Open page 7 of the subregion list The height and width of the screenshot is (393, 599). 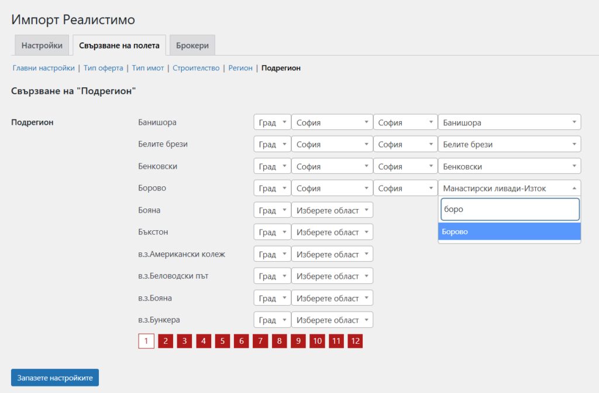coord(260,341)
